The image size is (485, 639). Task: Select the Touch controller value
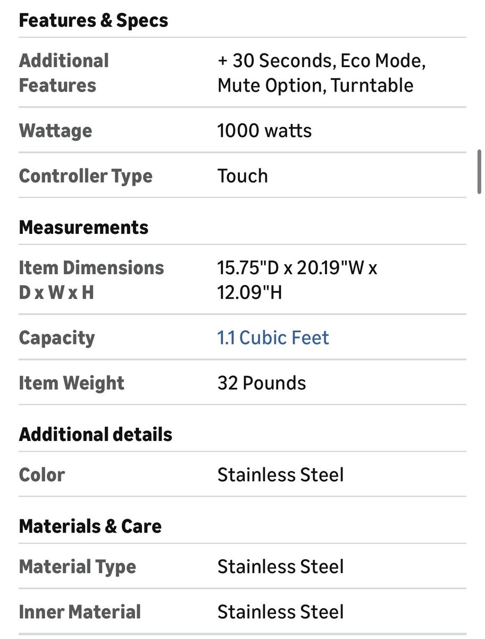(242, 176)
